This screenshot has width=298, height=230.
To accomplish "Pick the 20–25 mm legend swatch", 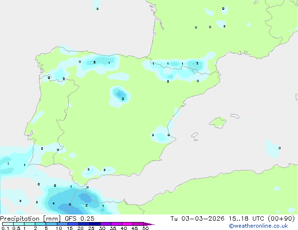I will pos(84,224).
